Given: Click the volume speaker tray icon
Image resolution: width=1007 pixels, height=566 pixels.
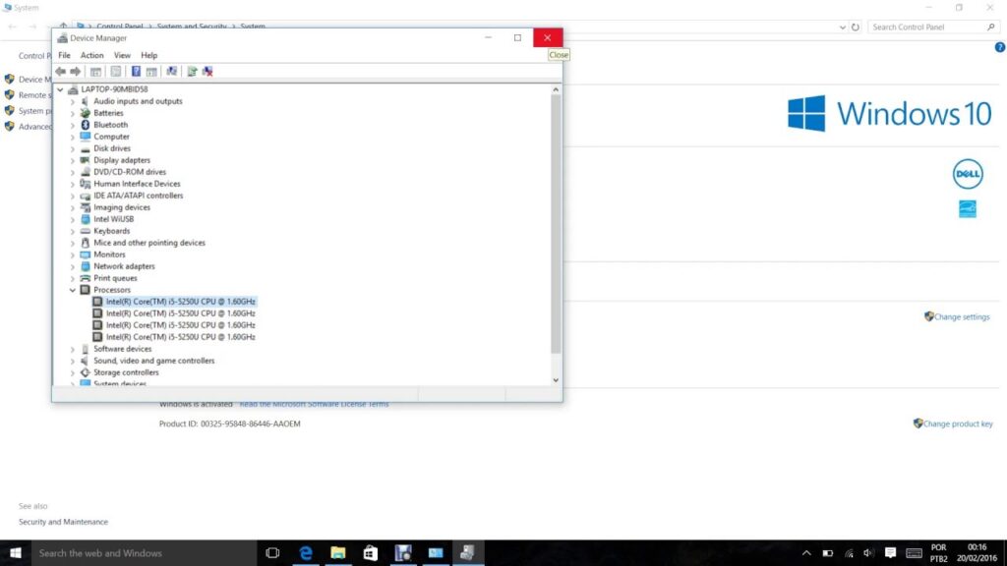Looking at the screenshot, I should (x=869, y=552).
